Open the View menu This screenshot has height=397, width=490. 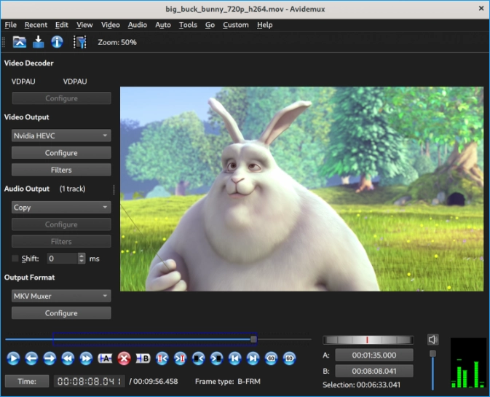pos(84,25)
